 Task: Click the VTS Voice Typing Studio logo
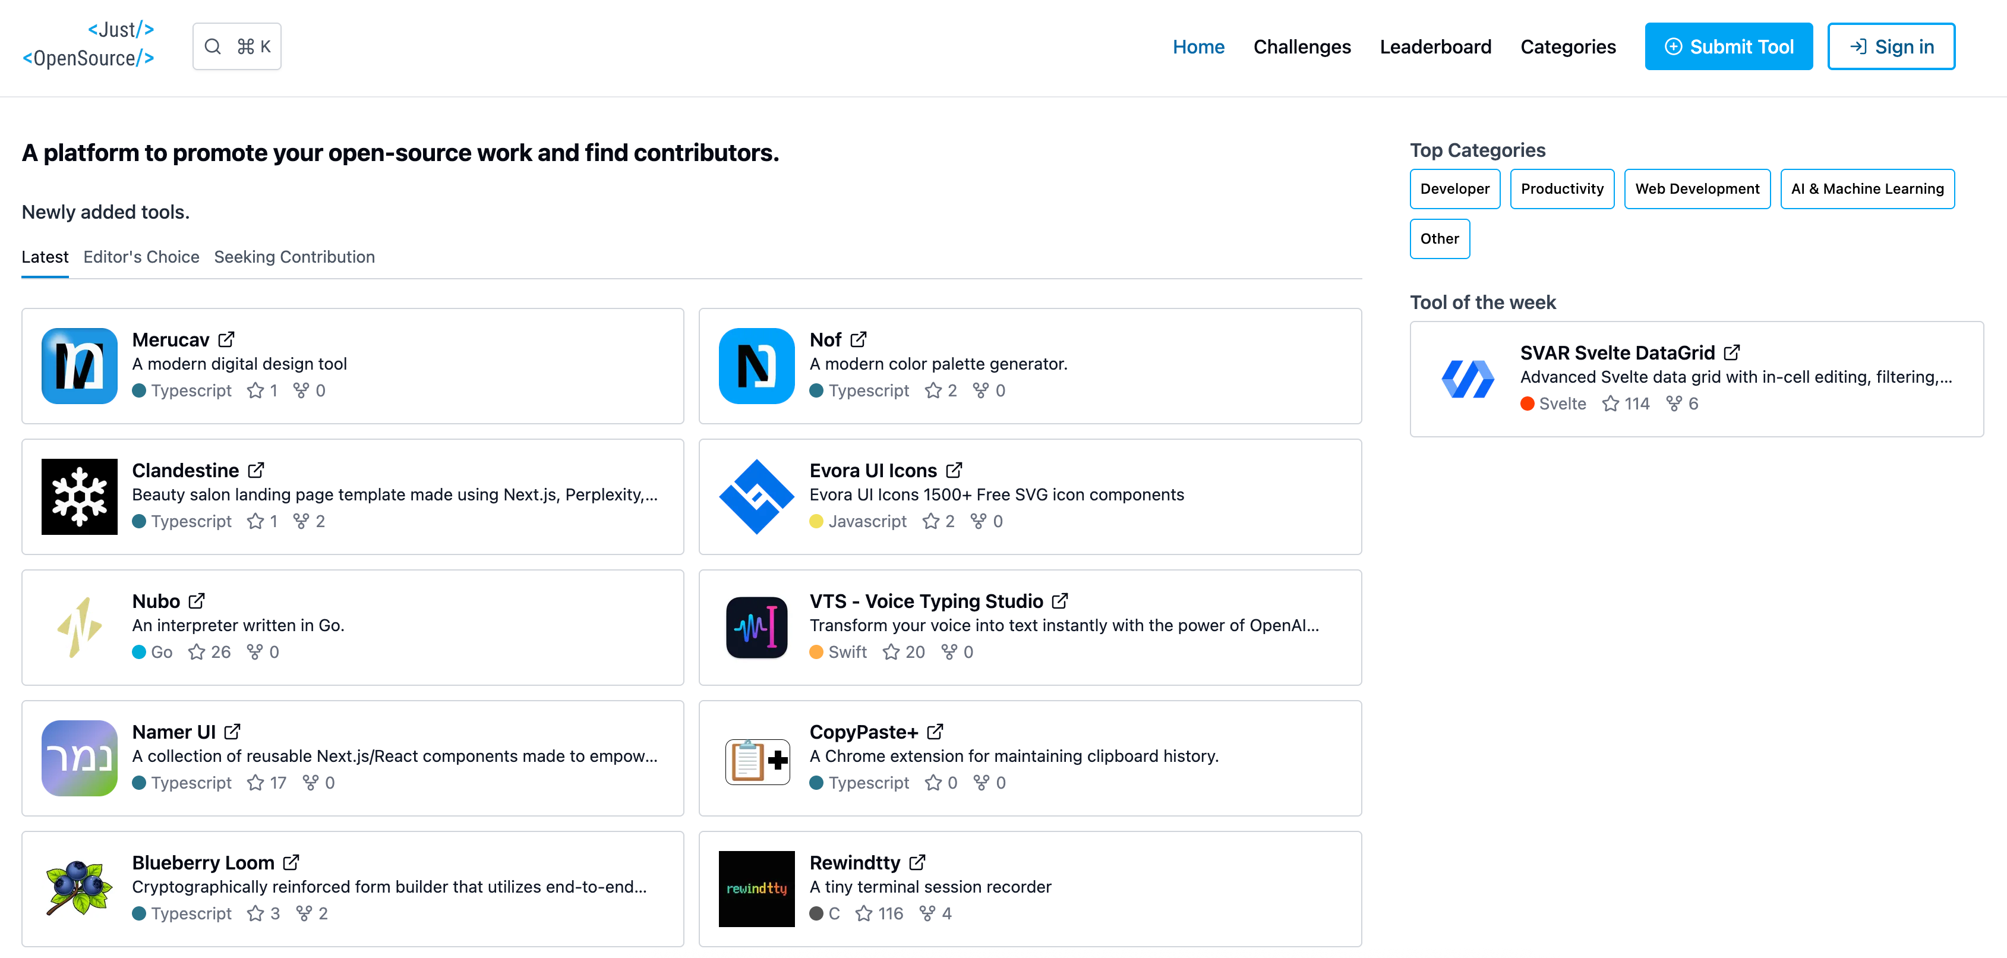756,628
